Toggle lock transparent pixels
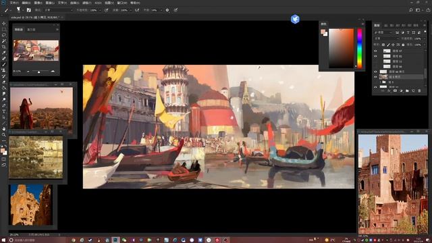432x243 pixels. [x=383, y=45]
